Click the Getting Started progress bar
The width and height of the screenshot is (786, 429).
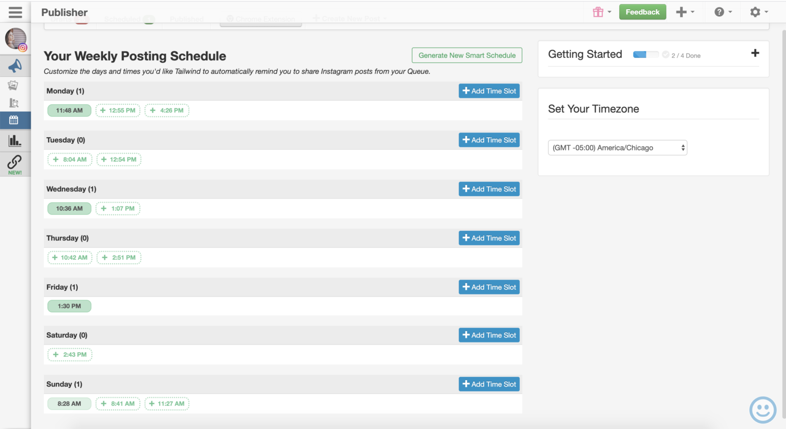646,54
